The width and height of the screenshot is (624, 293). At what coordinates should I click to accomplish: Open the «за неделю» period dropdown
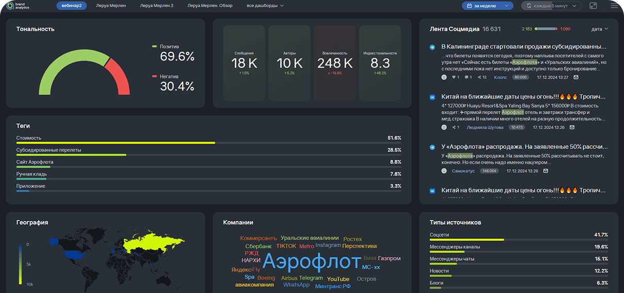[x=488, y=6]
